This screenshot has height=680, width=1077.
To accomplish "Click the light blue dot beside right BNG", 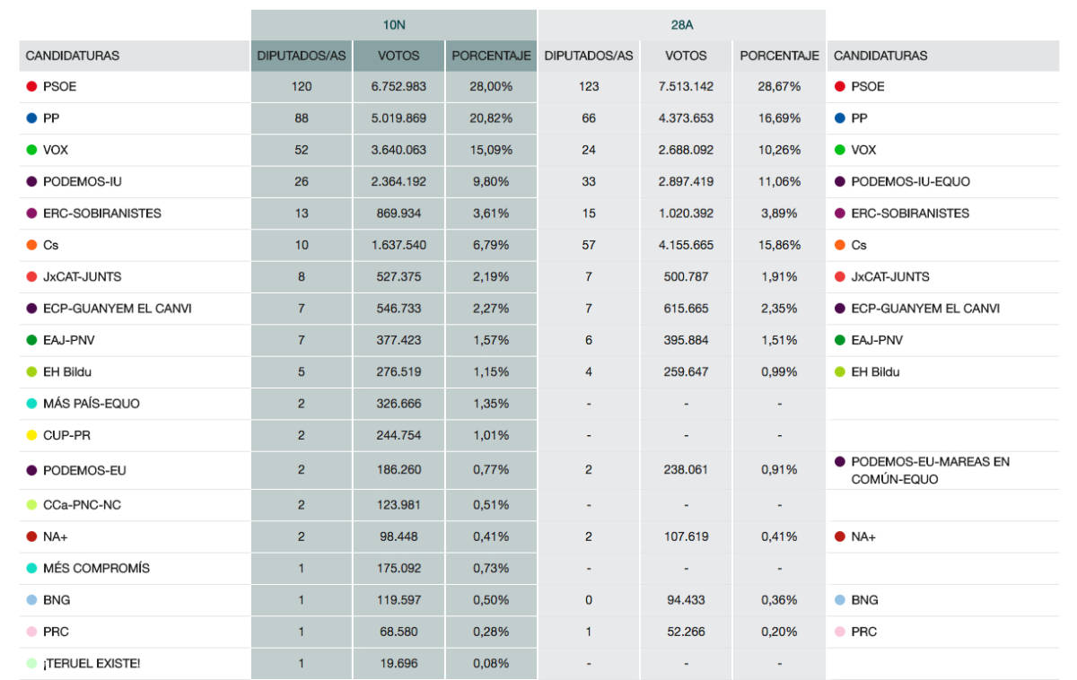I will click(x=840, y=600).
